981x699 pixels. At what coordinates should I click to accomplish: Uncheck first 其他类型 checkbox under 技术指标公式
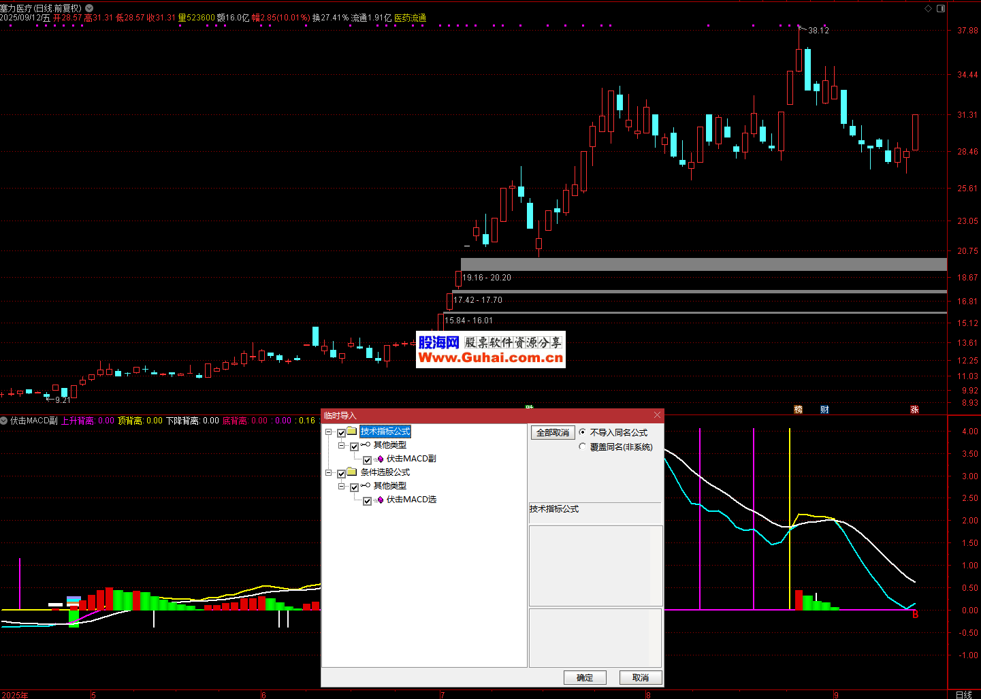(355, 446)
